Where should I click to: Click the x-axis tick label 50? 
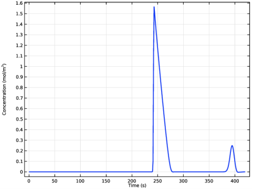[55, 181]
